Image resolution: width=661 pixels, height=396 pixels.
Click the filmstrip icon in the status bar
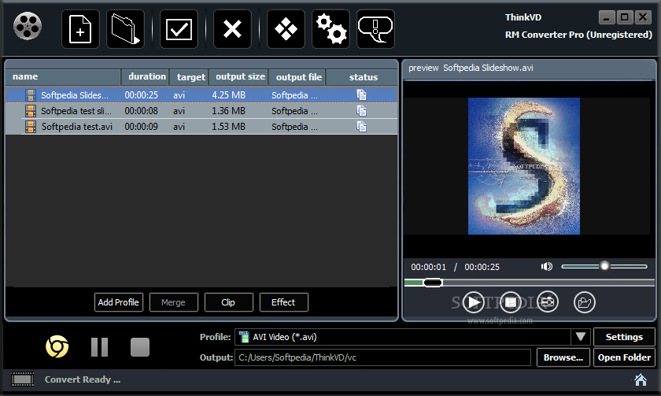[22, 379]
